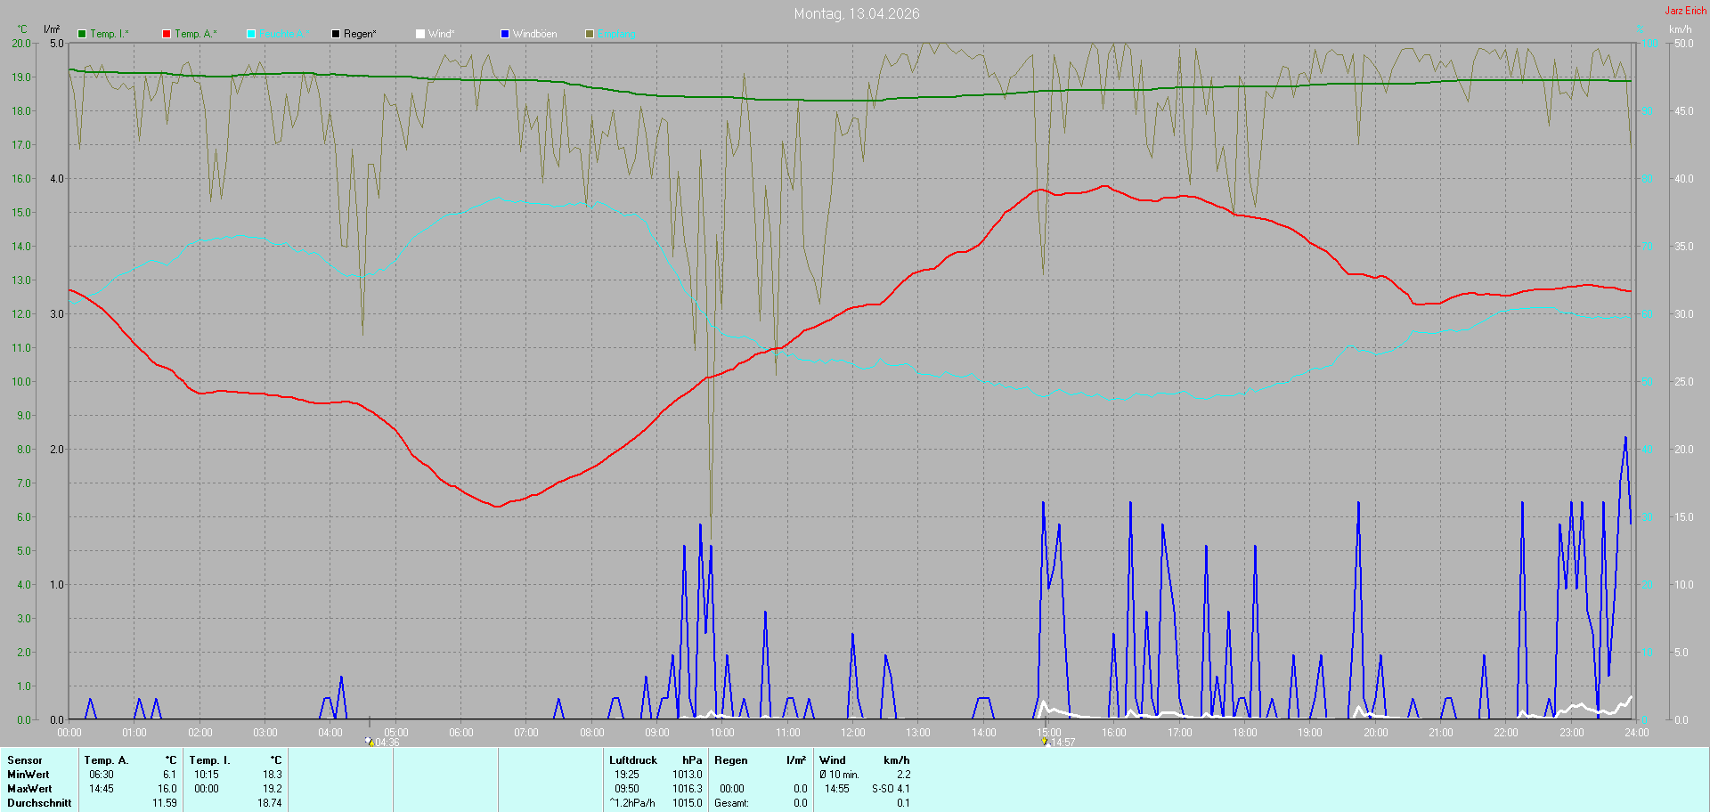The width and height of the screenshot is (1710, 812).
Task: Select the 'Windböen' legend label
Action: (535, 34)
